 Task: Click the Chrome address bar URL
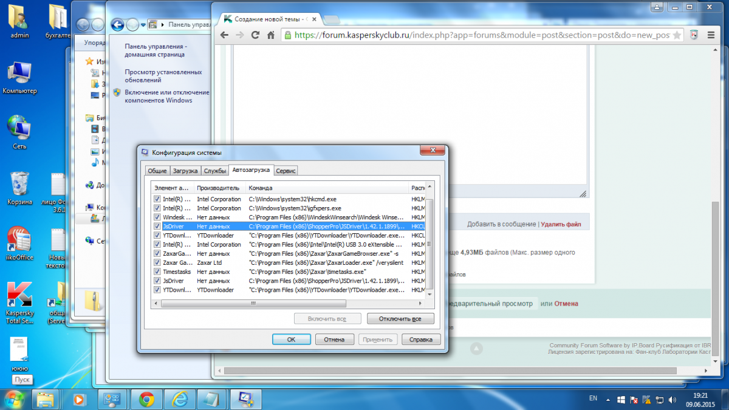(x=482, y=35)
